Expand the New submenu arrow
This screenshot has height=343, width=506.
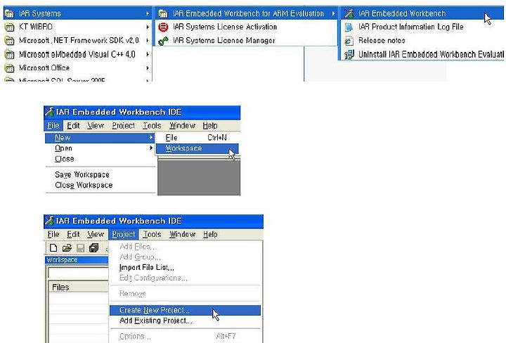(x=150, y=138)
